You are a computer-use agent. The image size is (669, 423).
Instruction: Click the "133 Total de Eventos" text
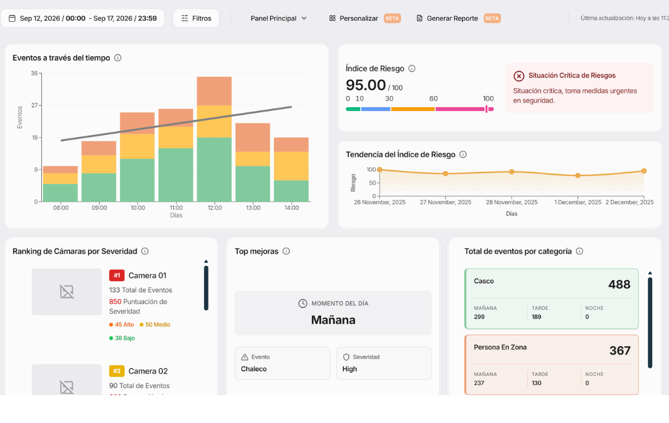click(140, 290)
